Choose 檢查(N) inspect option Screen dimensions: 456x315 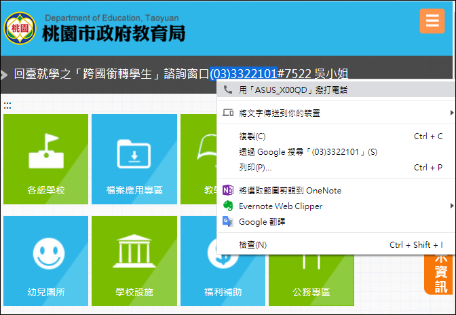(x=336, y=245)
